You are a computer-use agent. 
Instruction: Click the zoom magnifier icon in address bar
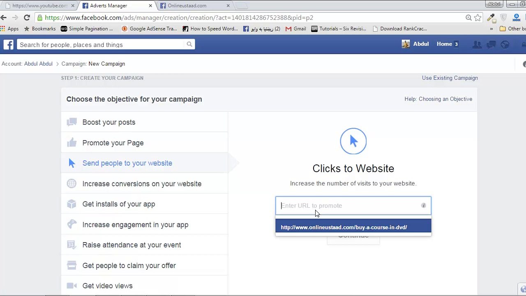(x=468, y=18)
